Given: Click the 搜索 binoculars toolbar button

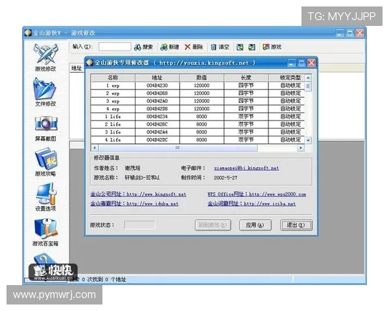Looking at the screenshot, I should 143,47.
